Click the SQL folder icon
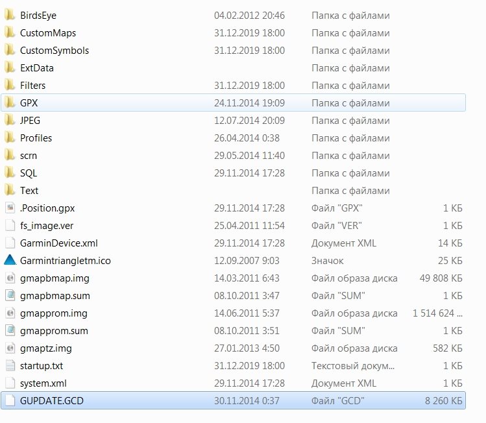The width and height of the screenshot is (486, 423). point(10,173)
